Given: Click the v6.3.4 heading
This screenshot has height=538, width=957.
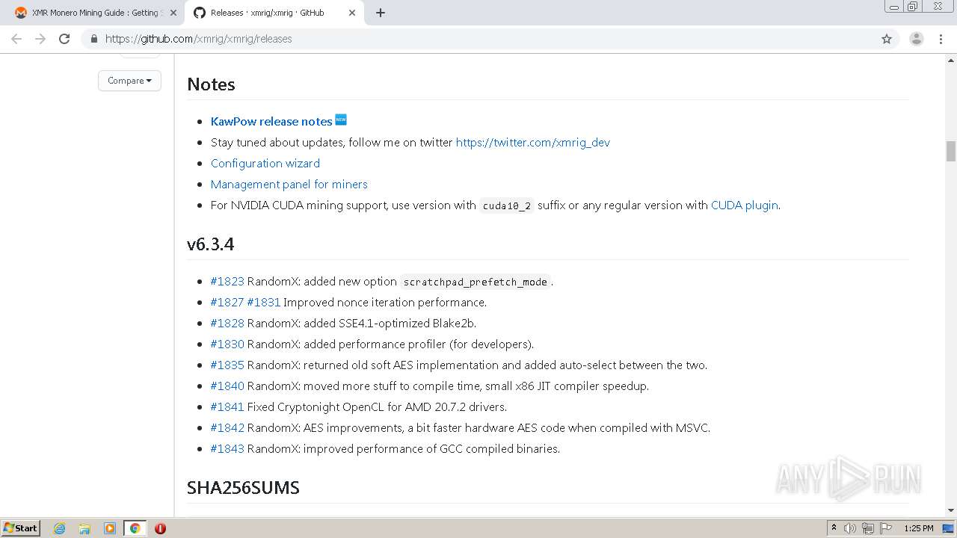Looking at the screenshot, I should (x=211, y=244).
